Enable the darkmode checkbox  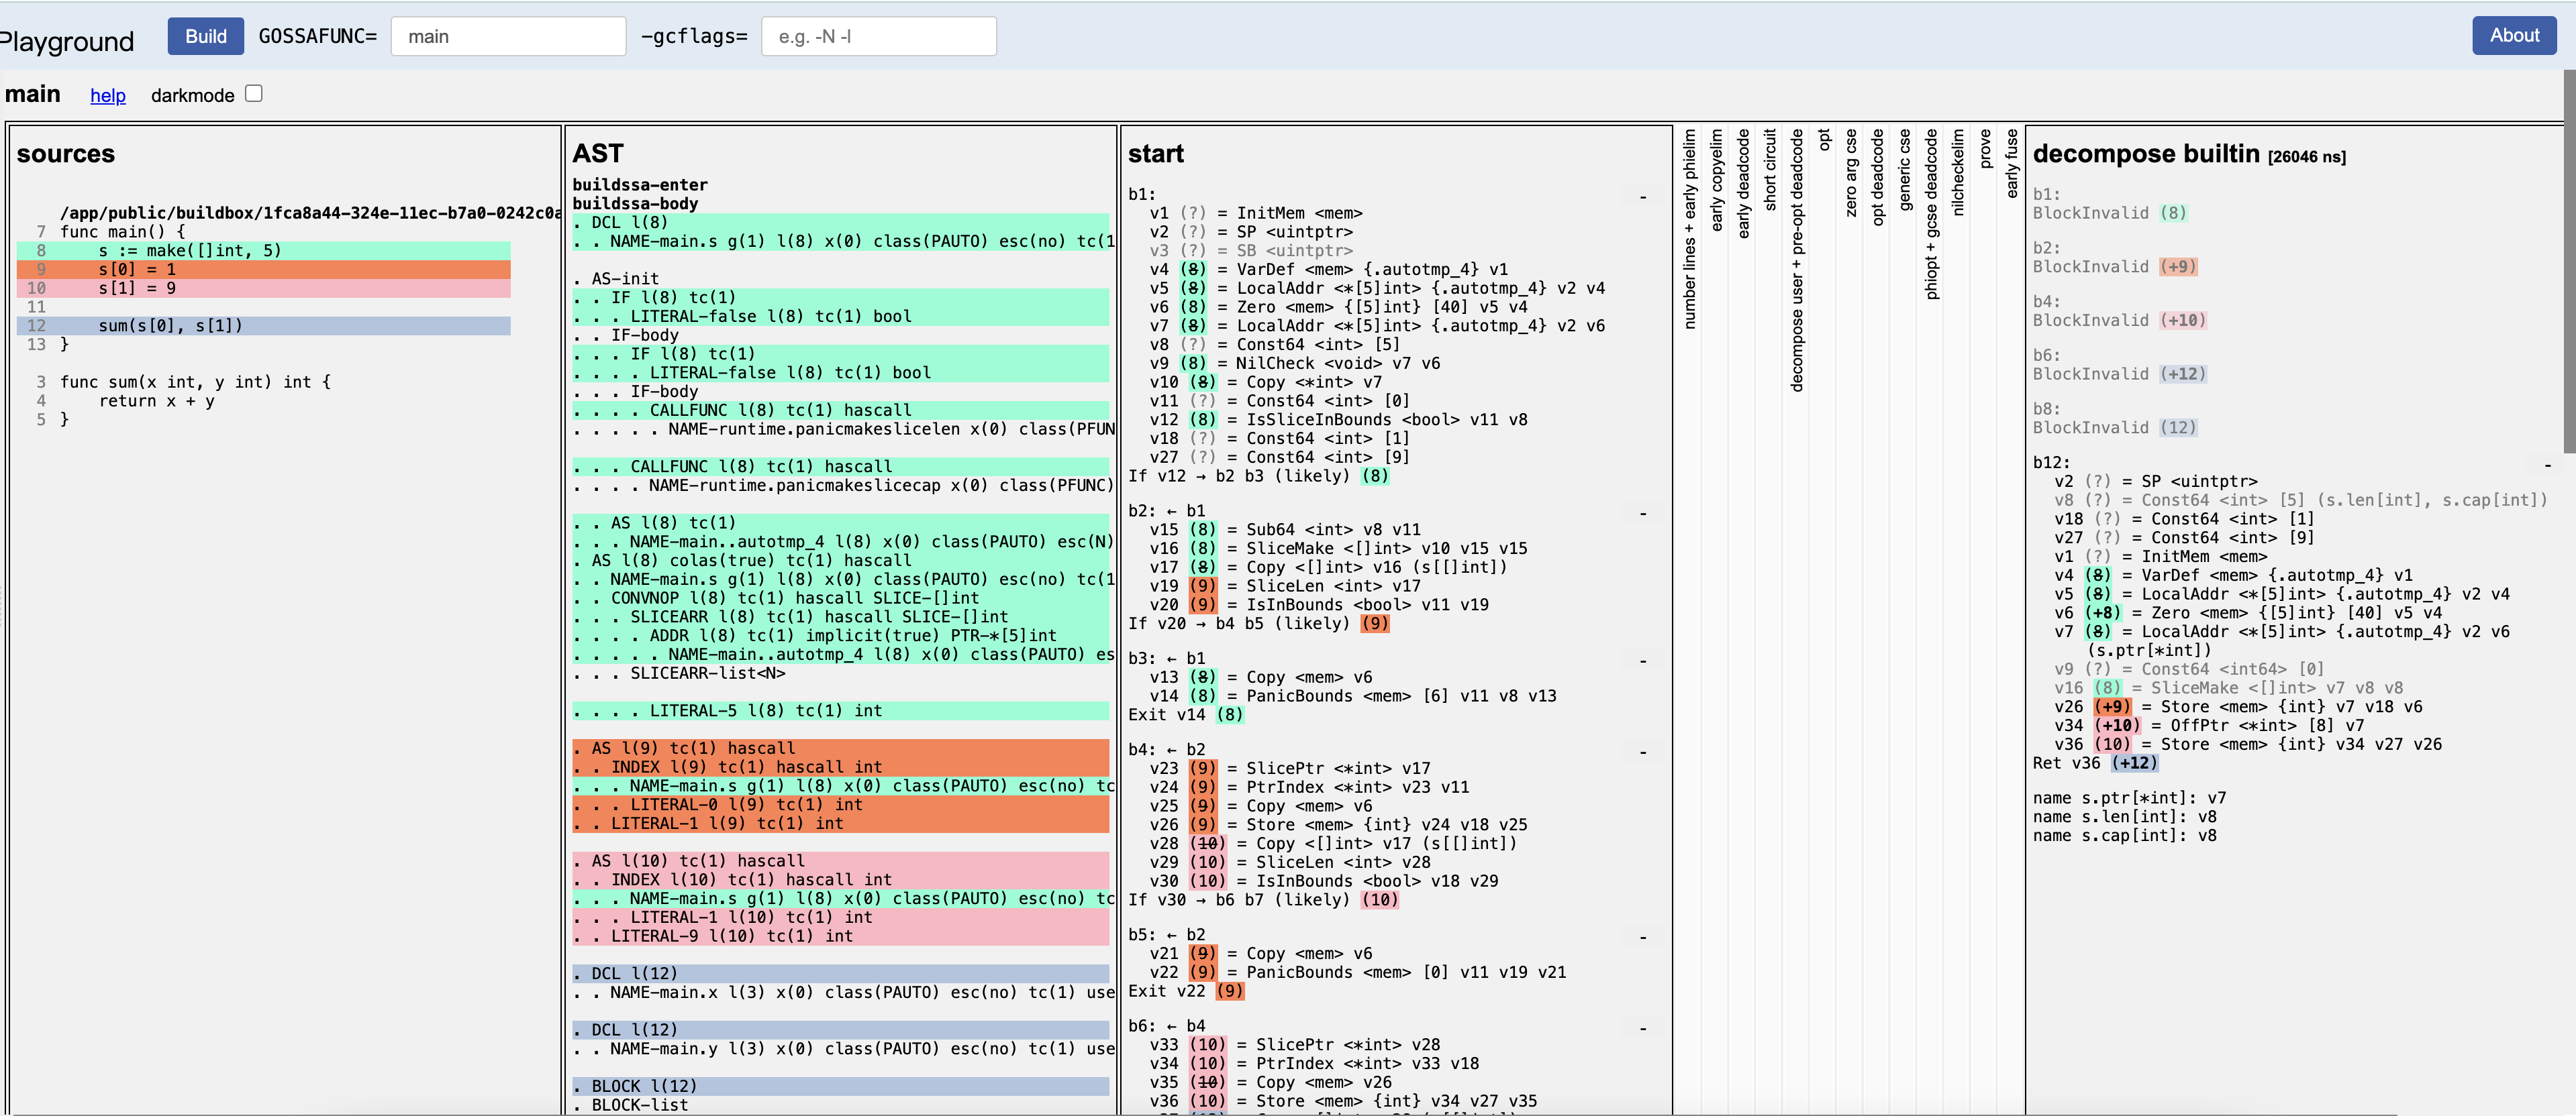click(254, 93)
